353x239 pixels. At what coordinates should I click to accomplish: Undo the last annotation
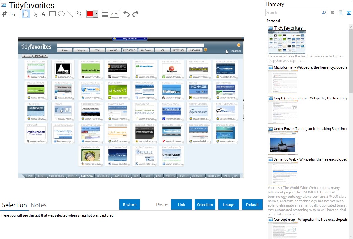126,14
